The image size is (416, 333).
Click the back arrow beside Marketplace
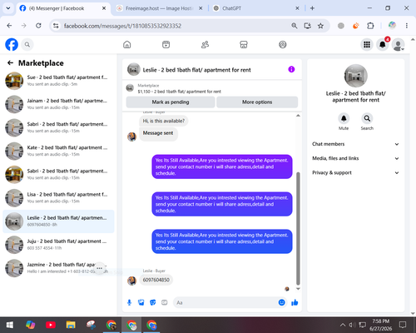[10, 63]
